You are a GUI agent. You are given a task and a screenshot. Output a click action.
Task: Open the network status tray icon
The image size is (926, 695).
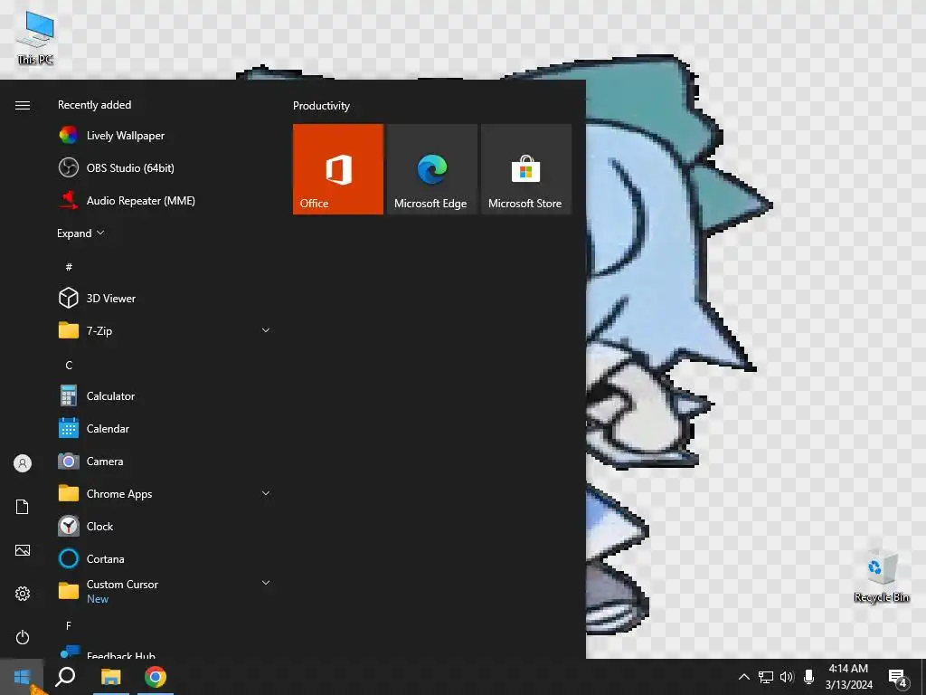coord(766,677)
